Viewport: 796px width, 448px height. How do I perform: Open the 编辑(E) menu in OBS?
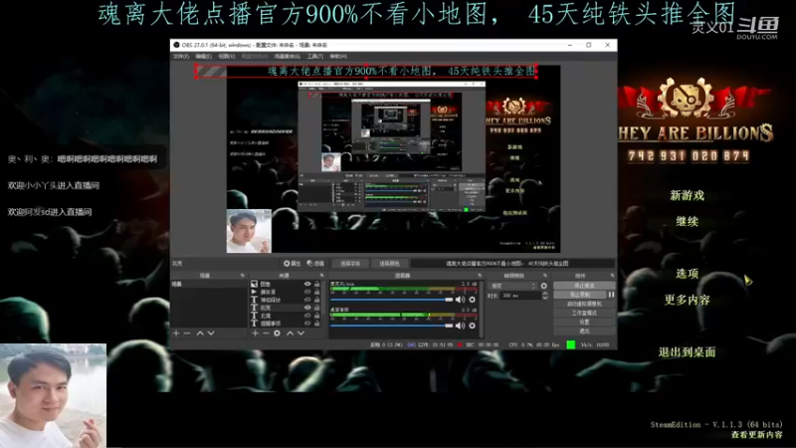[204, 57]
